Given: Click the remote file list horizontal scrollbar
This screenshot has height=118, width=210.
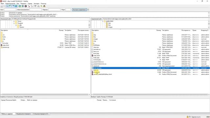Looking at the screenshot, I should (x=150, y=94).
